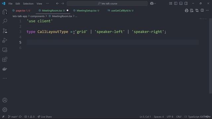This screenshot has height=119, width=212.
Task: Open the Accounts menu
Action: coord(5,100)
